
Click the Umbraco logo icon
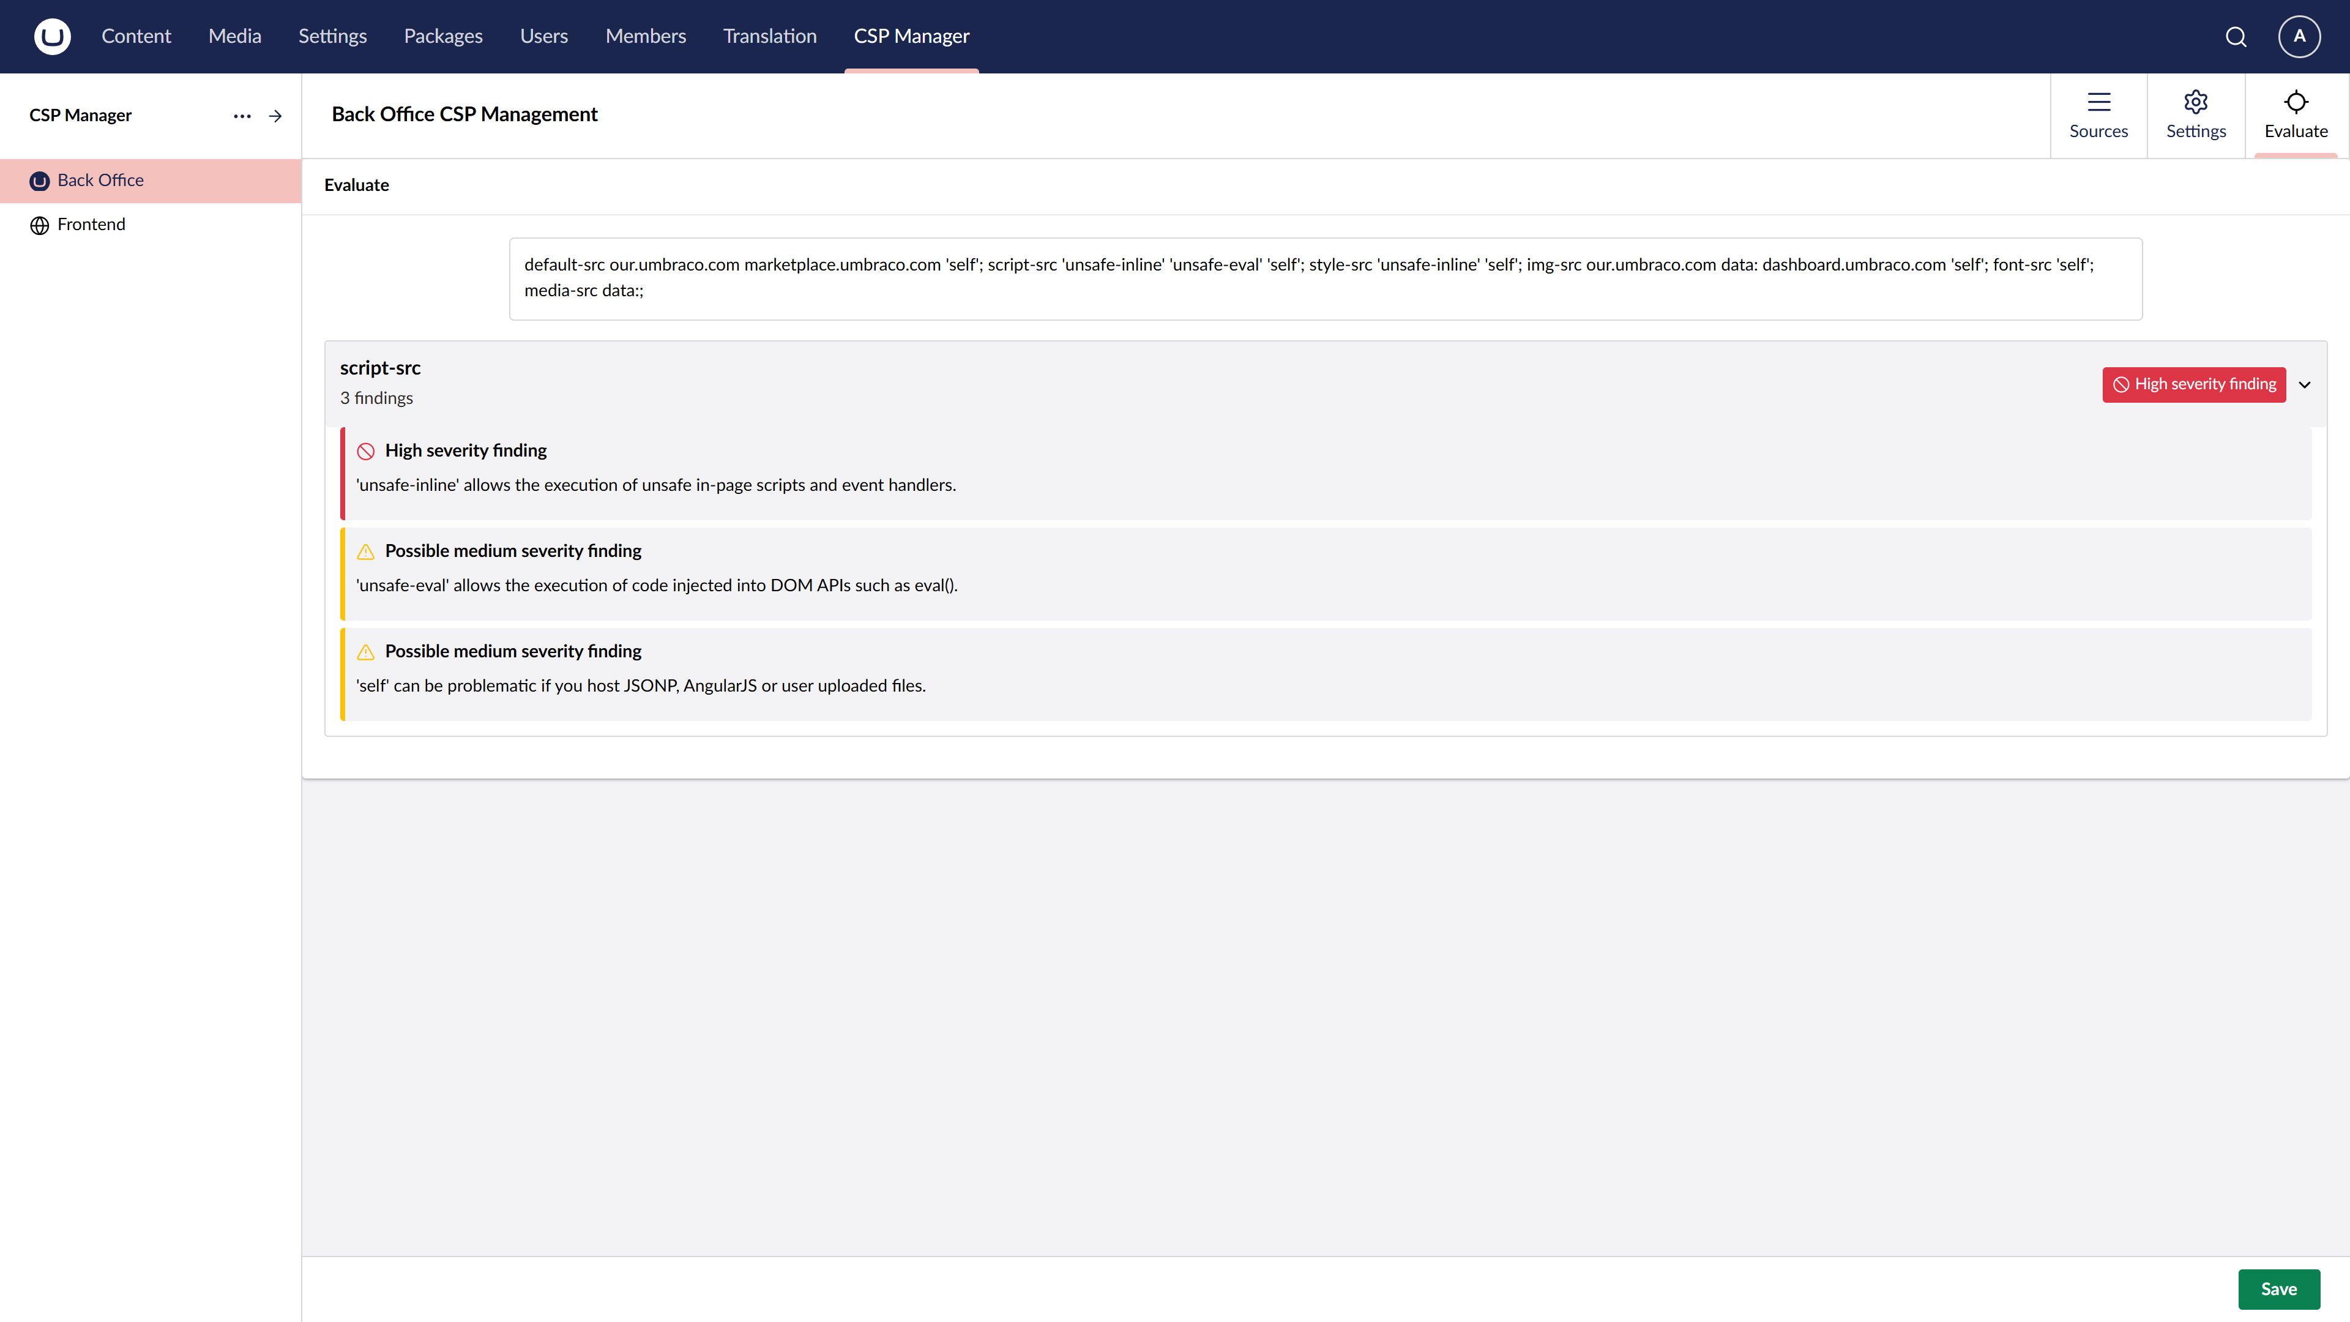point(52,37)
